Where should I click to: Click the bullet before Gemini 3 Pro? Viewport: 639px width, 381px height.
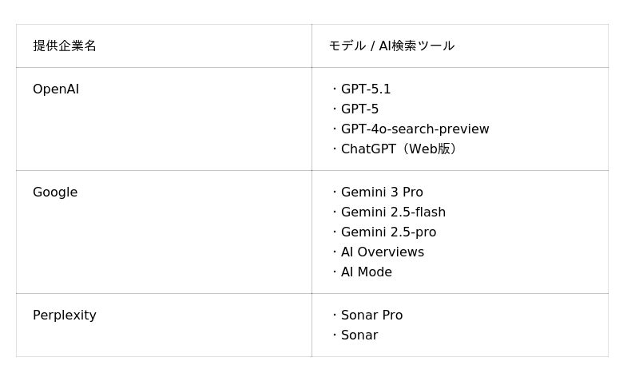tap(335, 192)
